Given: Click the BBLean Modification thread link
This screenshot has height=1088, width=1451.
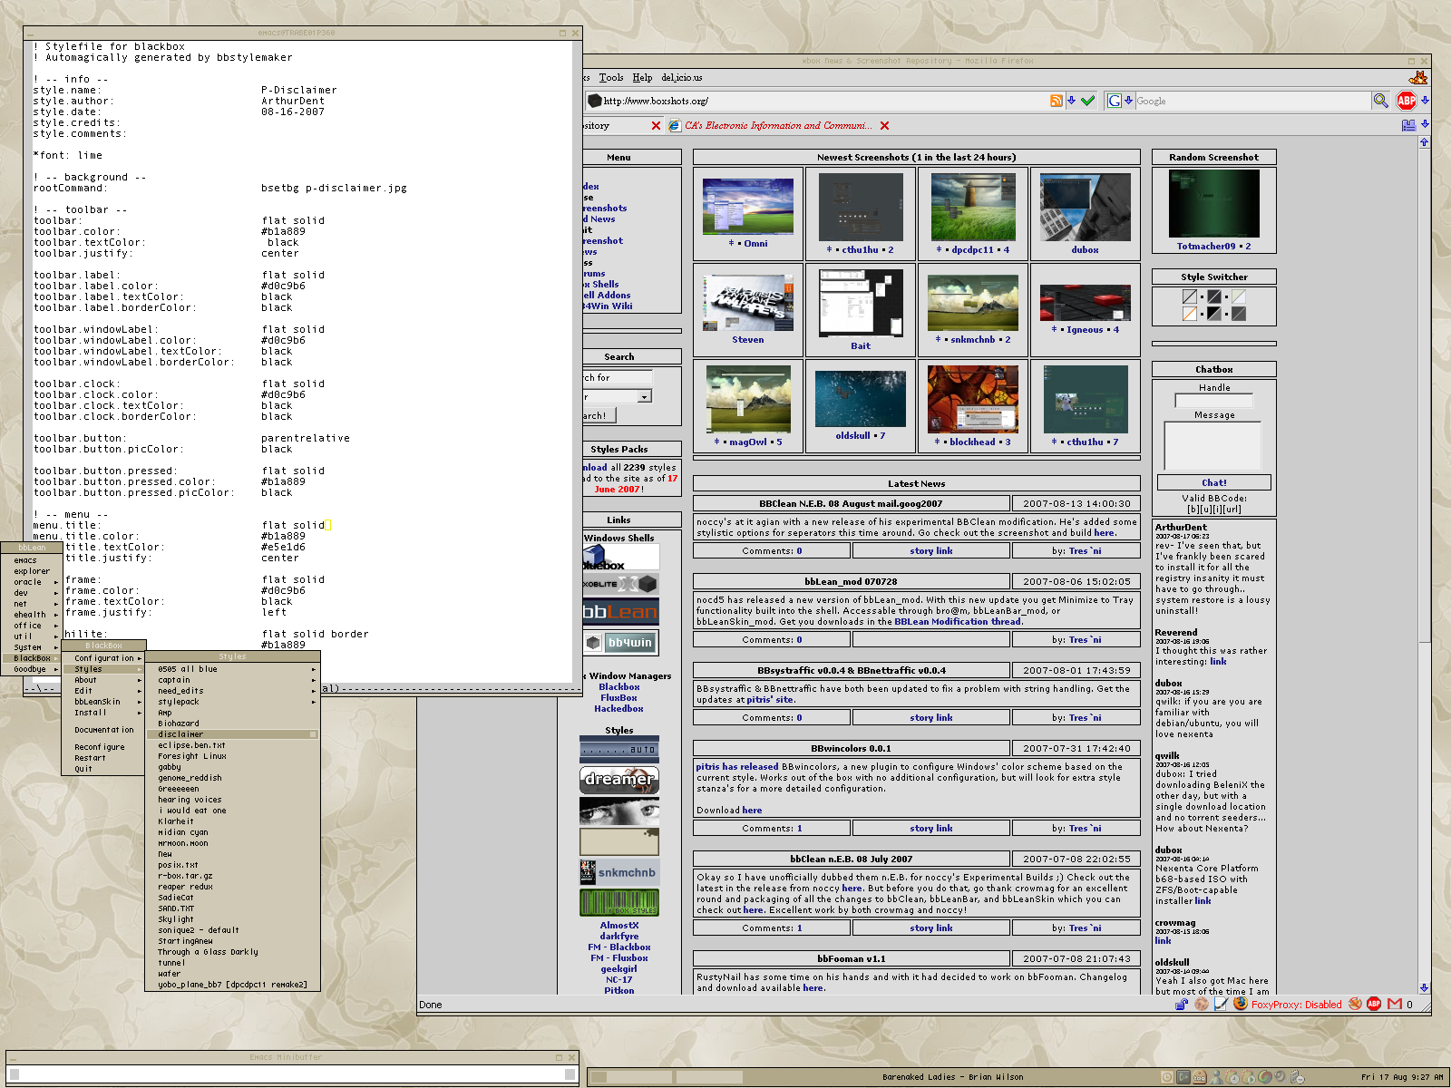Looking at the screenshot, I should [x=958, y=622].
